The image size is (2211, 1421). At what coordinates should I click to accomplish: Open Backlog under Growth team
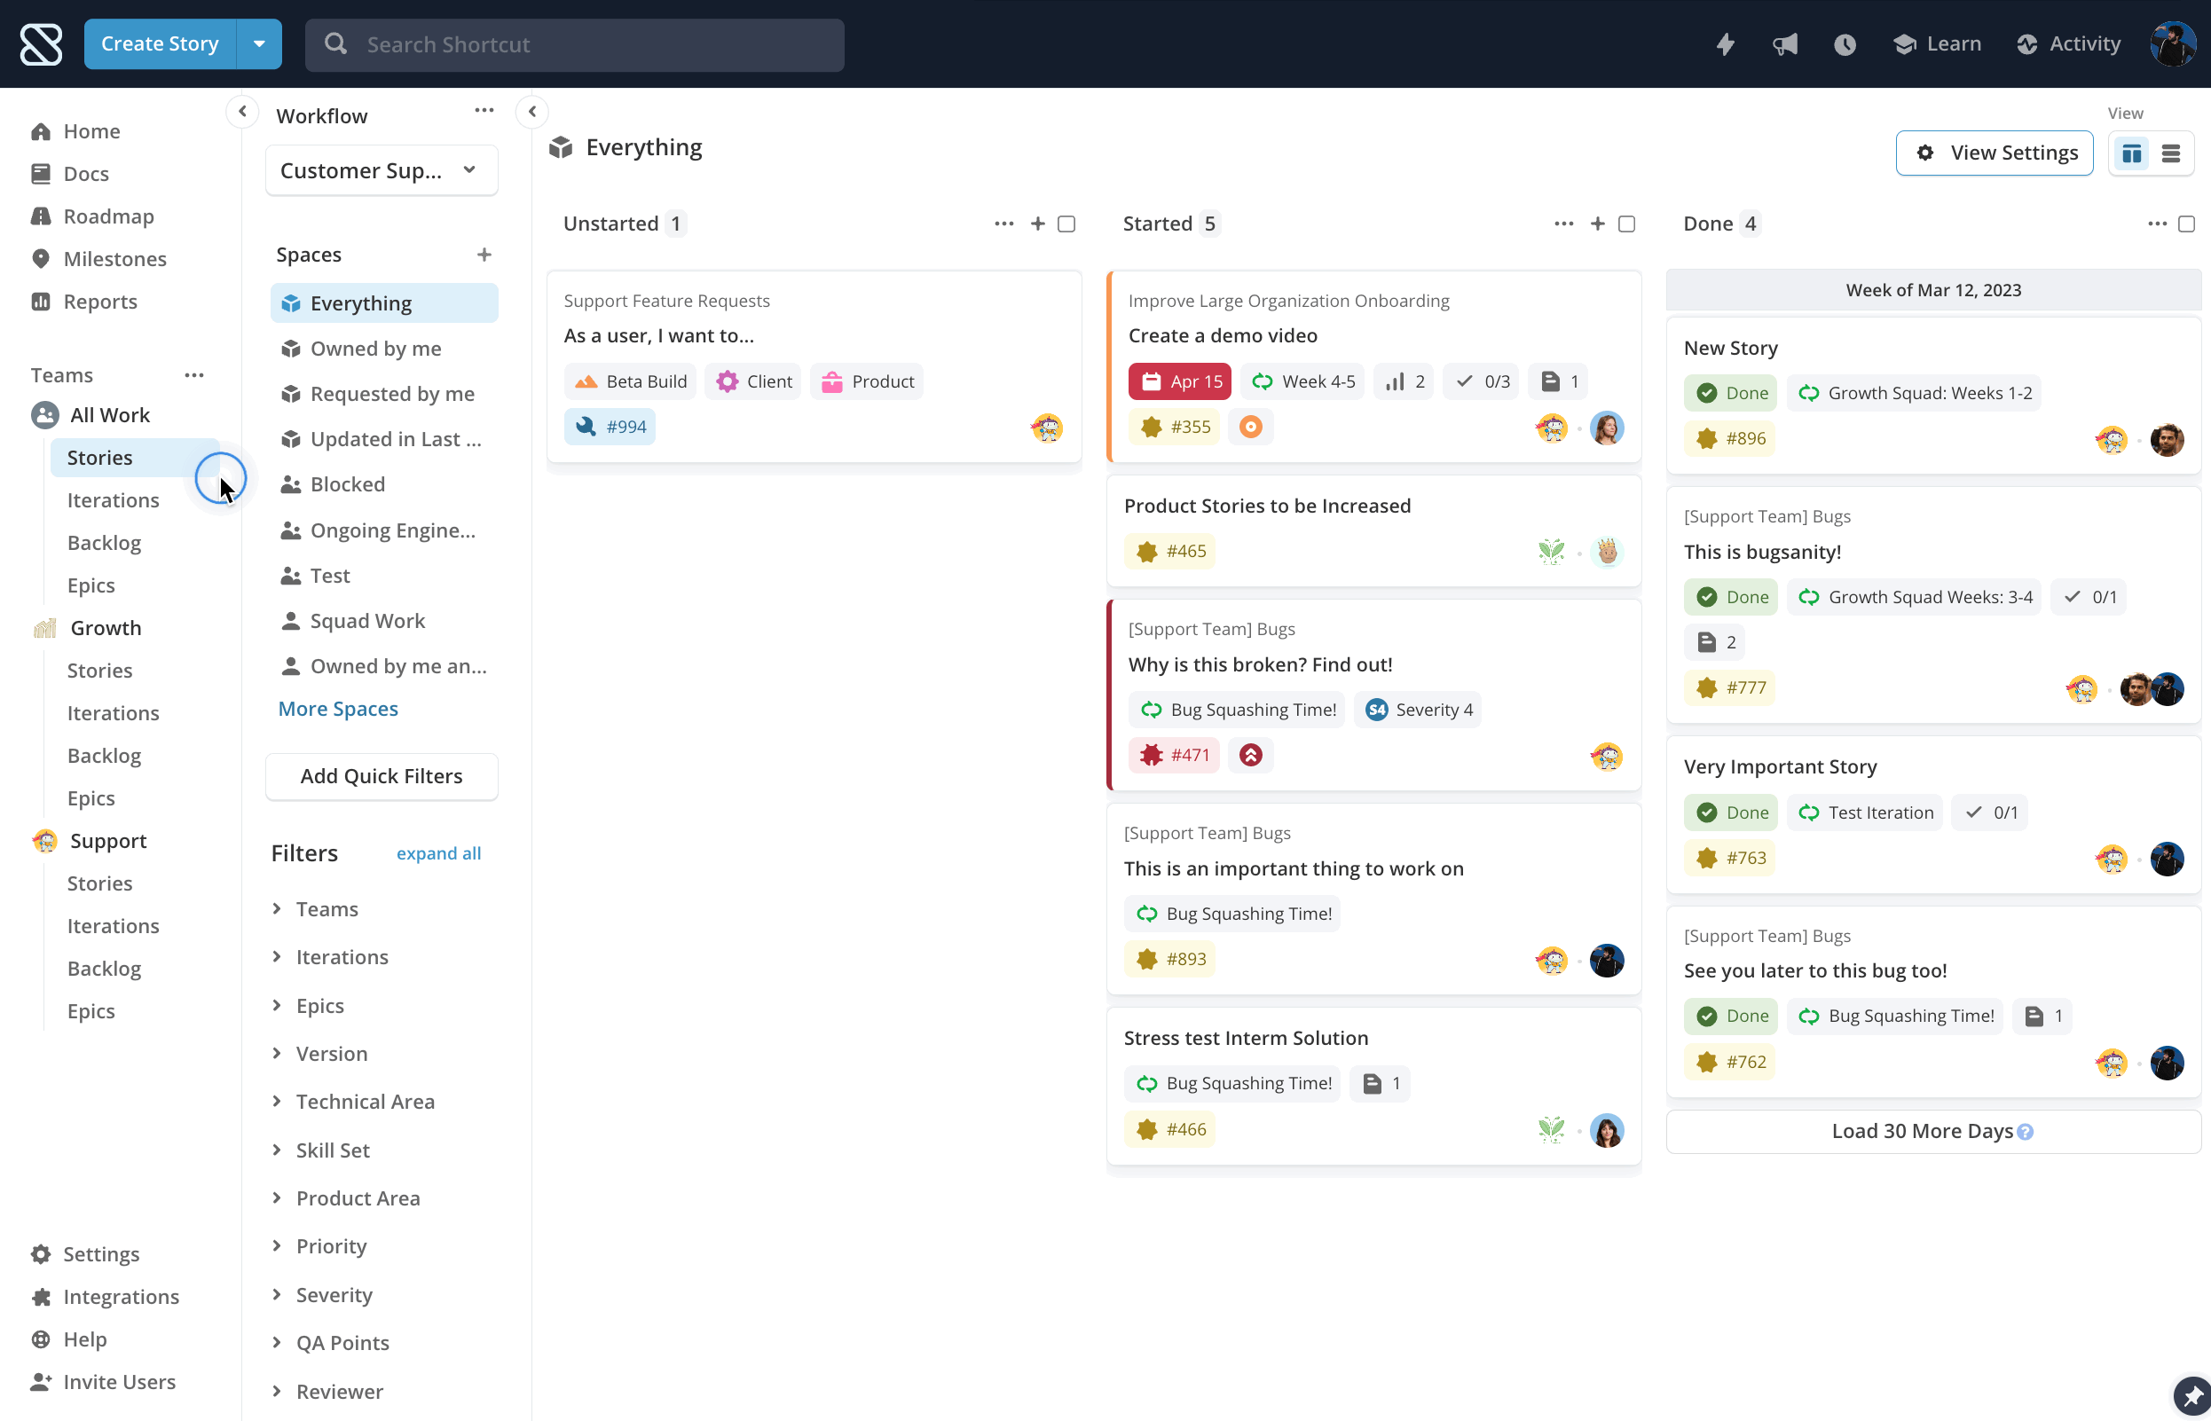click(x=105, y=756)
